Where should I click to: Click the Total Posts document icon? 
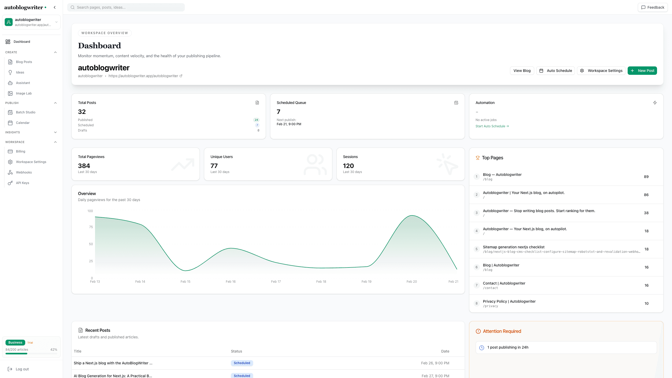(257, 103)
